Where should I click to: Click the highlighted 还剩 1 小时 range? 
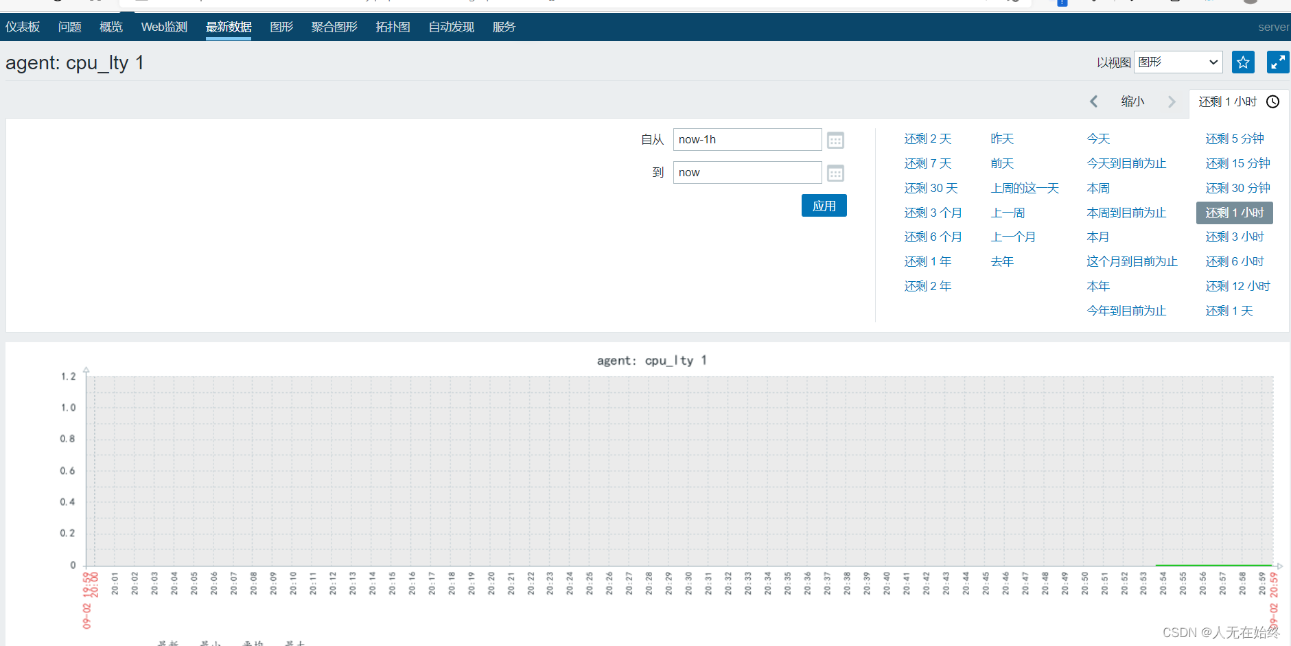1235,213
